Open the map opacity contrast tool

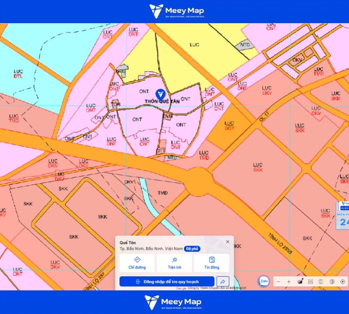332,282
